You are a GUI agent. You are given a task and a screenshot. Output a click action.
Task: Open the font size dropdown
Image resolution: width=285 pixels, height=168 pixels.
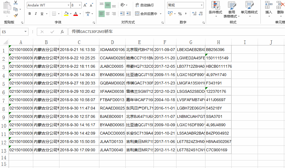[x=80, y=5]
